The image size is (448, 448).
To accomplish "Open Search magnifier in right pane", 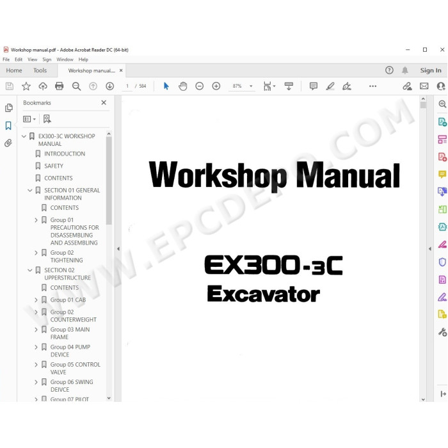I will point(442,104).
